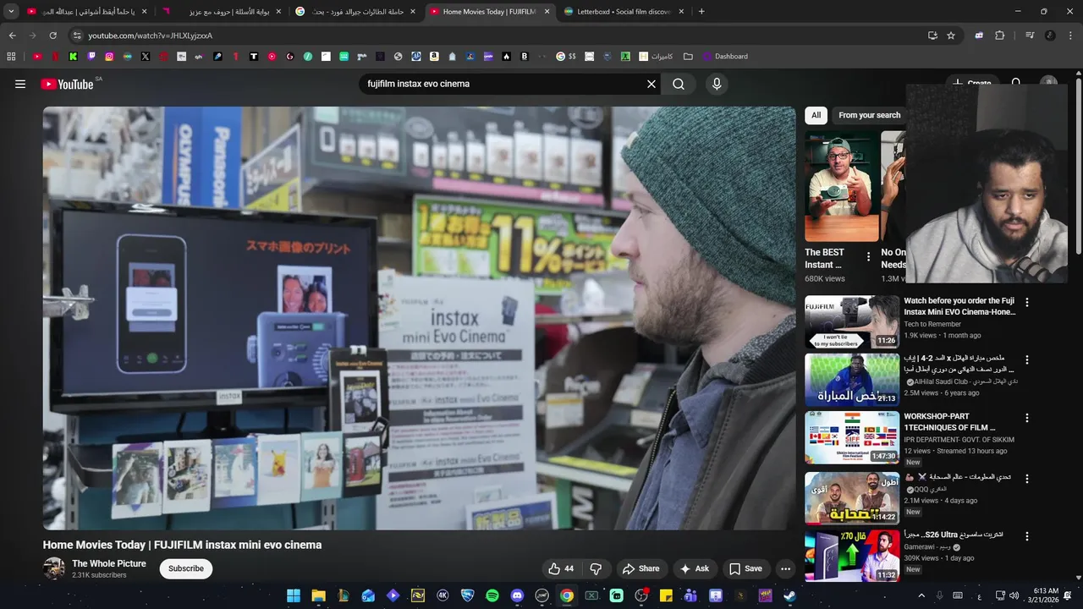Open options for S26 Ultra video
Screen dimensions: 1083x609
click(1027, 536)
